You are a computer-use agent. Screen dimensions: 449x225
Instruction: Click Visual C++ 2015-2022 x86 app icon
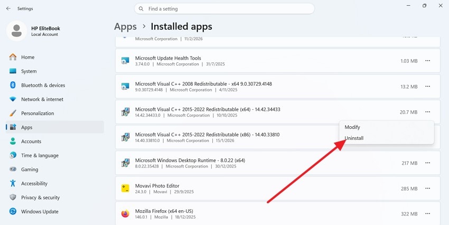(x=125, y=137)
